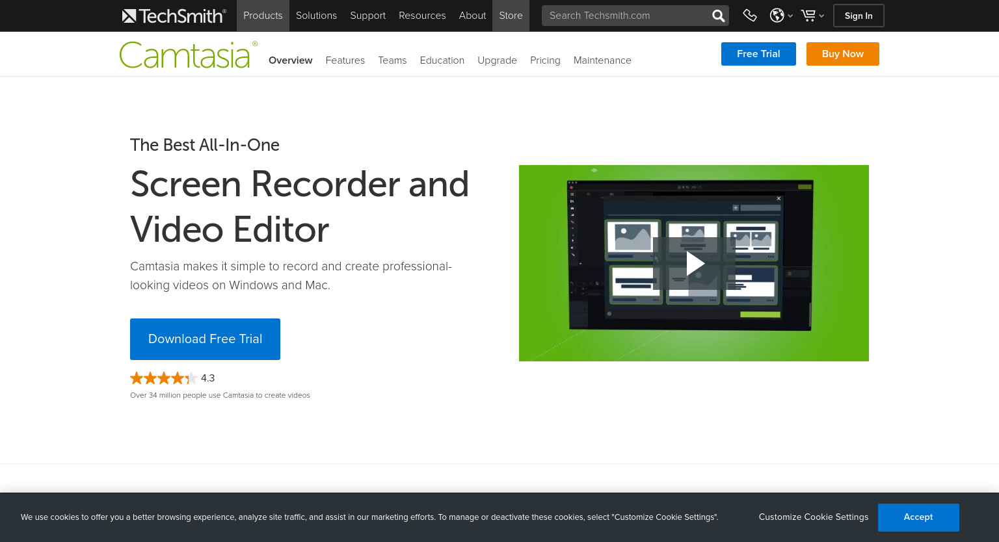999x542 pixels.
Task: Click 'The Best All-In-One' text
Action: (205, 145)
